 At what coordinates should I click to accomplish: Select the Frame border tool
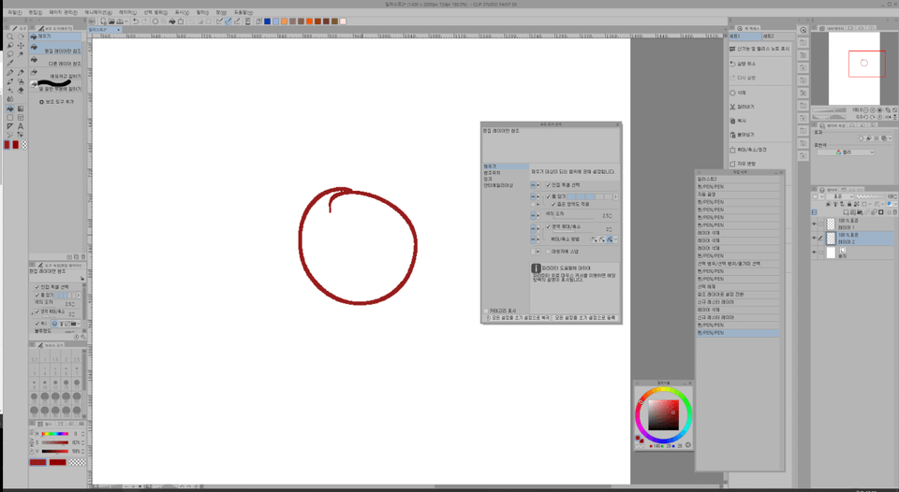(x=21, y=118)
